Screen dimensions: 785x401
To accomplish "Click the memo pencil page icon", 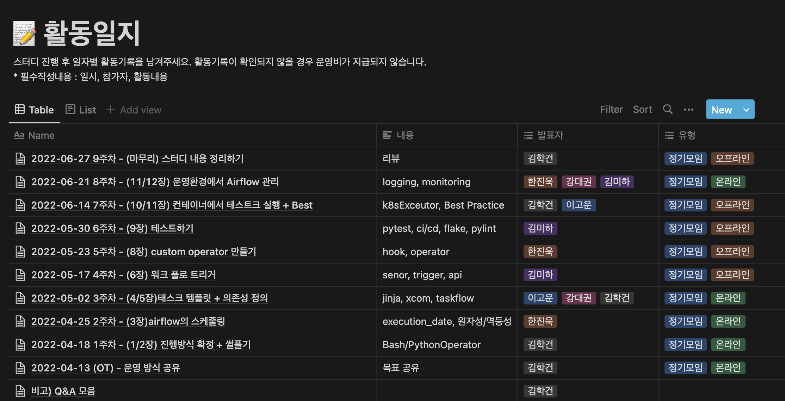I will point(24,33).
